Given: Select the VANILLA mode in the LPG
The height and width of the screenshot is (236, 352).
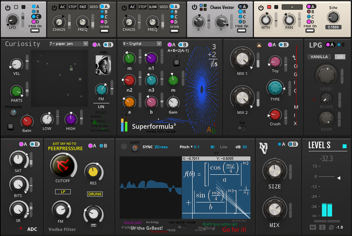Looking at the screenshot, I should click(319, 57).
